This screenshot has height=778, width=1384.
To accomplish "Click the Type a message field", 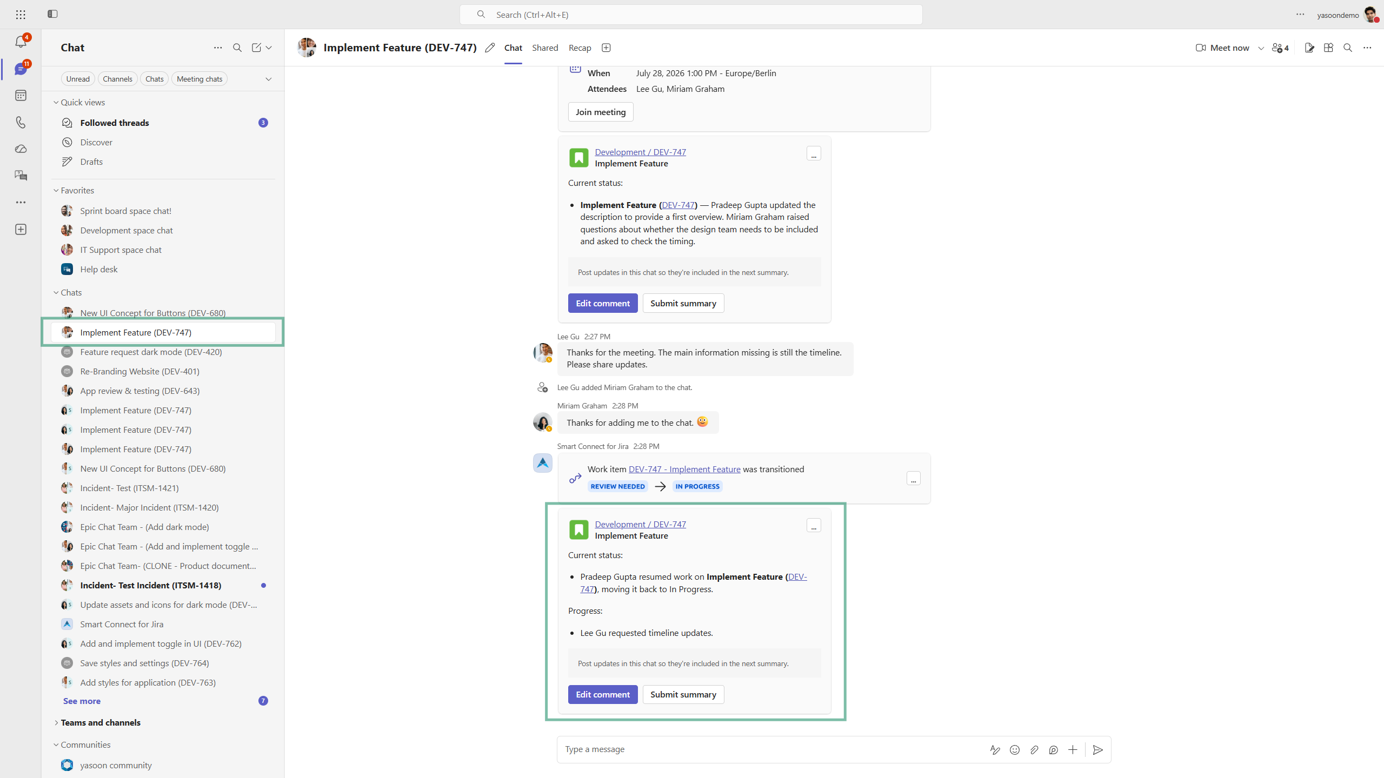I will [768, 749].
